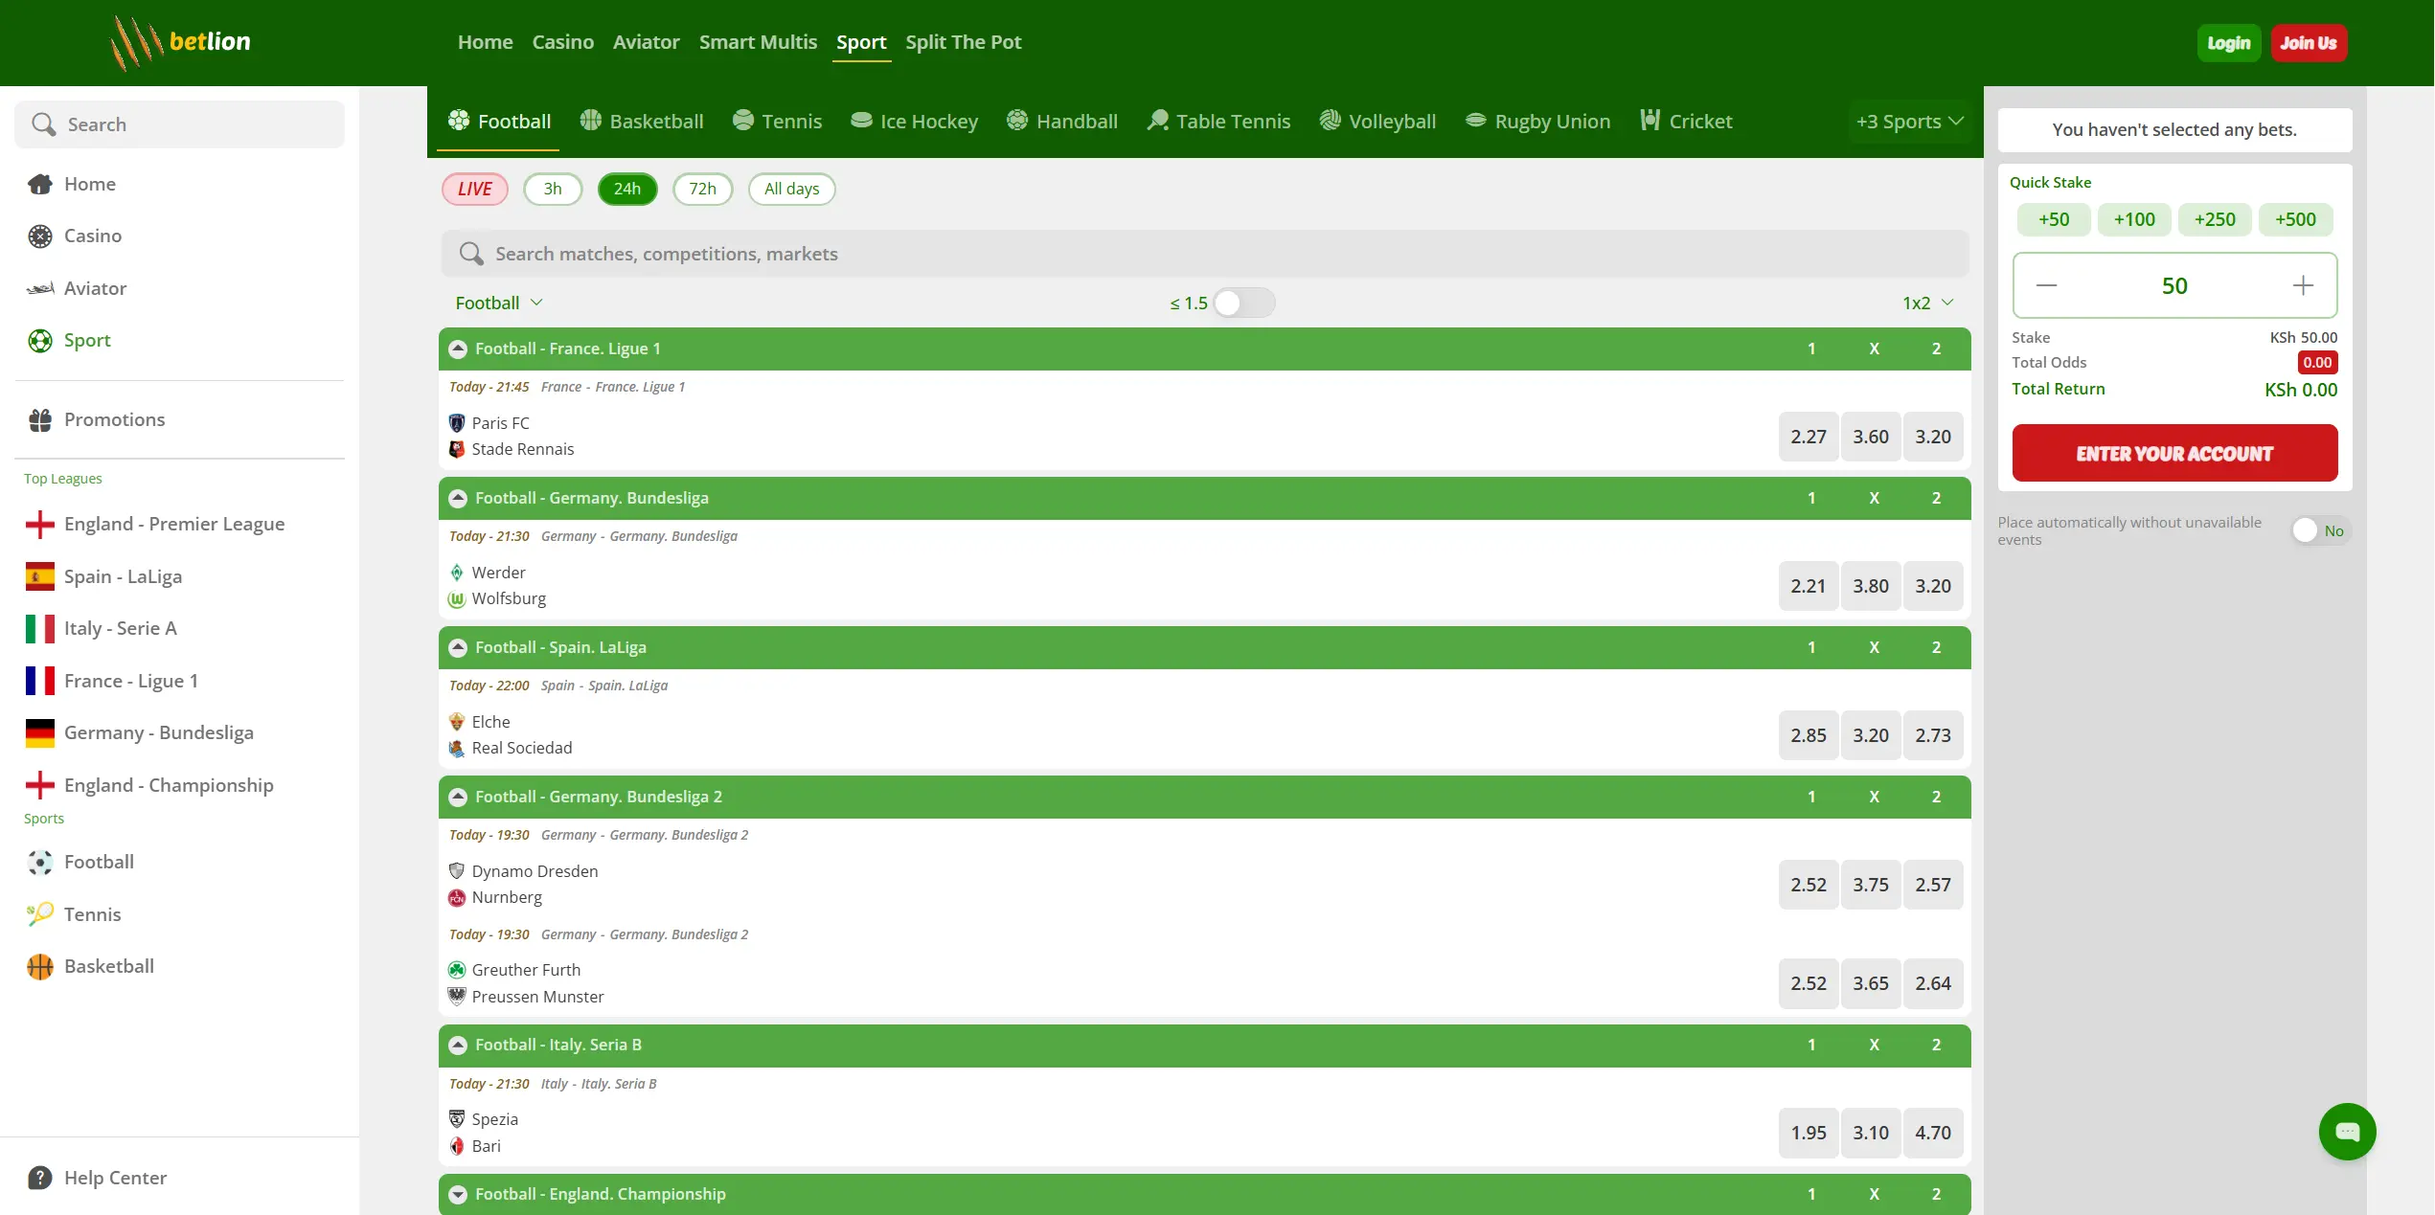Click the Cricket sport icon
The image size is (2435, 1215).
coord(1650,121)
